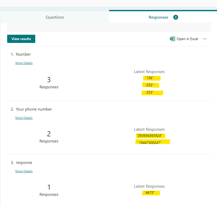Select the first highlighted 253 response
Image resolution: width=217 pixels, height=205 pixels.
(x=151, y=85)
